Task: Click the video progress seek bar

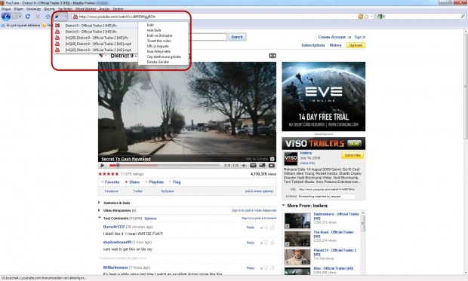Action: click(x=165, y=166)
